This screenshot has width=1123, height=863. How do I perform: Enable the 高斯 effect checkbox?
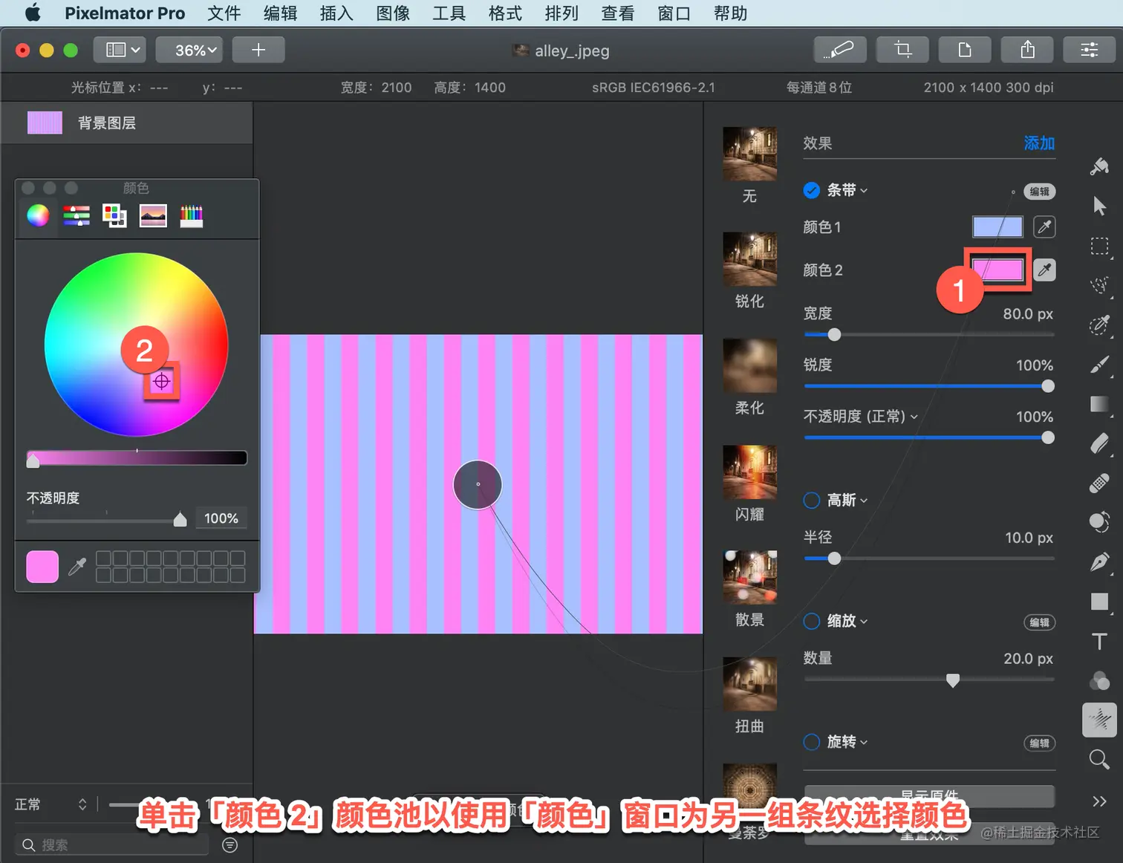[x=812, y=500]
